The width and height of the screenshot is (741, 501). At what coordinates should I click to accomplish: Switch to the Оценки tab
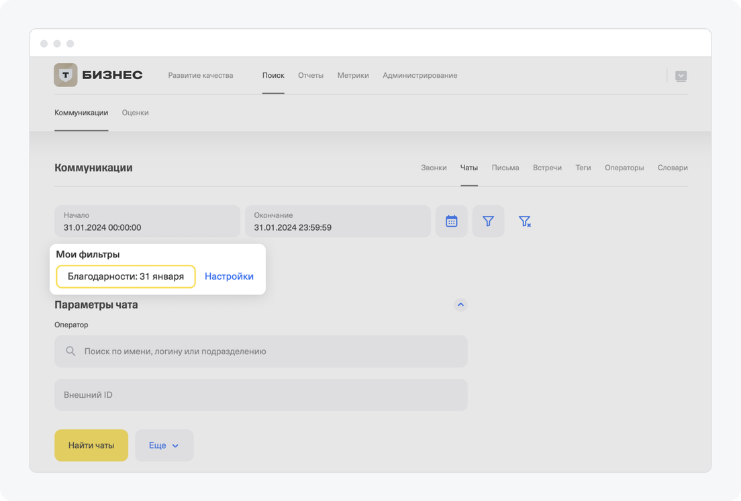[135, 113]
